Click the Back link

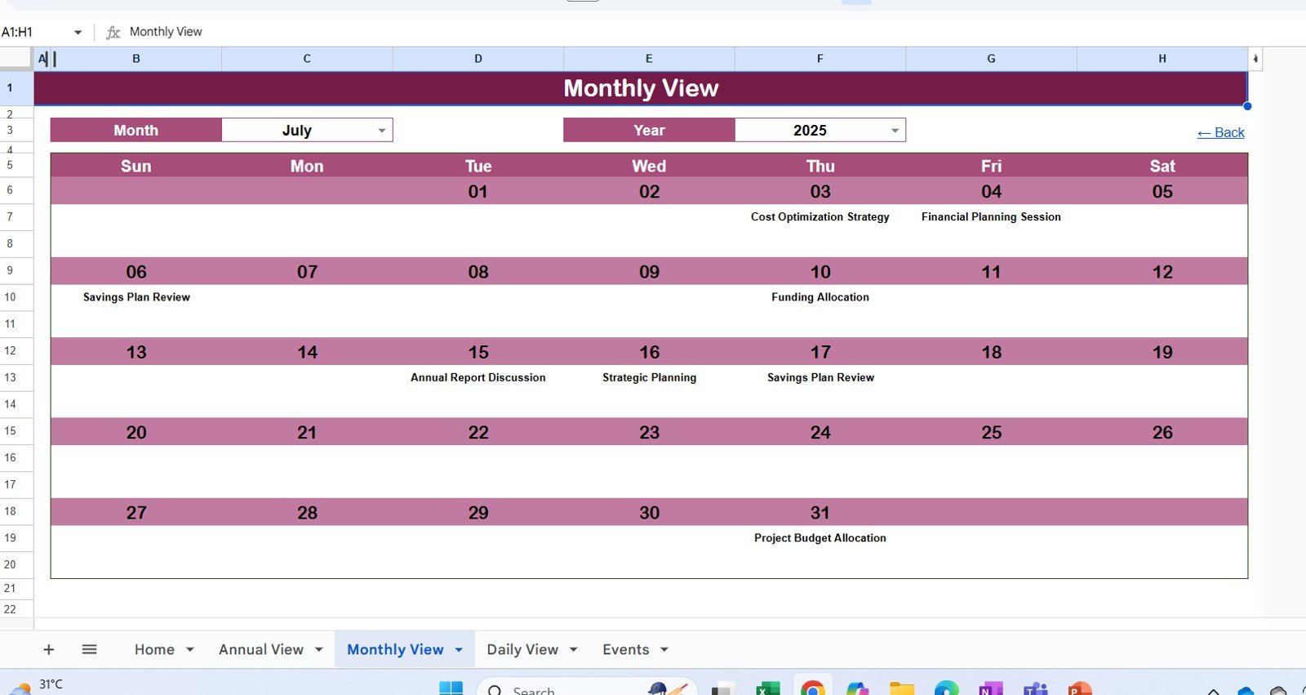point(1220,133)
